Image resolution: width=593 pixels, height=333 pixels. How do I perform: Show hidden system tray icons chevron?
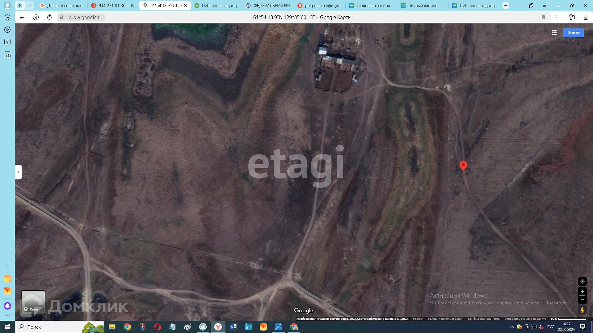(x=511, y=327)
